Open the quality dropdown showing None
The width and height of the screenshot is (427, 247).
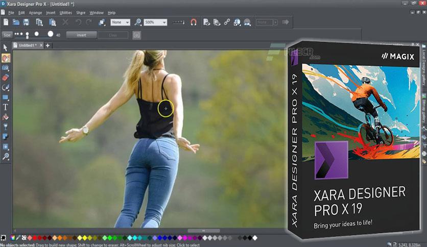120,22
